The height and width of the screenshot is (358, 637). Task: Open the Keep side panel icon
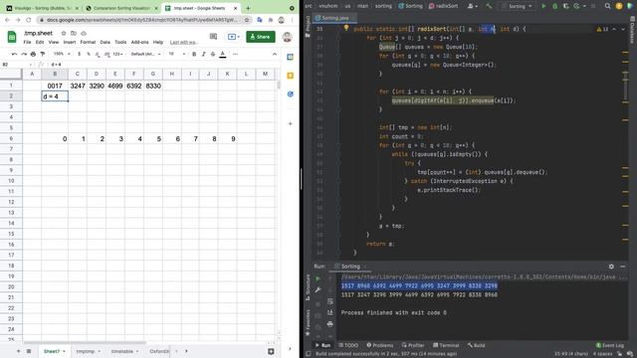(290, 76)
